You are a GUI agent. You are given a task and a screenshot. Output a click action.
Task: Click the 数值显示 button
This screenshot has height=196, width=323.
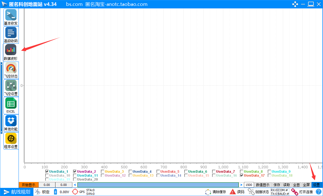click(x=263, y=185)
